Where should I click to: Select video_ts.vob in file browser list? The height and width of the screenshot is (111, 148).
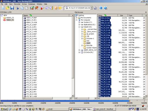(106, 23)
